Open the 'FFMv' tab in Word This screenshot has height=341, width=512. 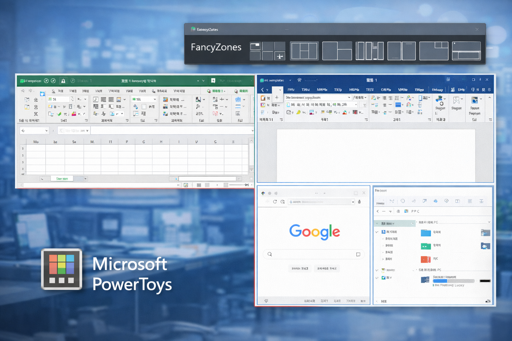(x=291, y=90)
